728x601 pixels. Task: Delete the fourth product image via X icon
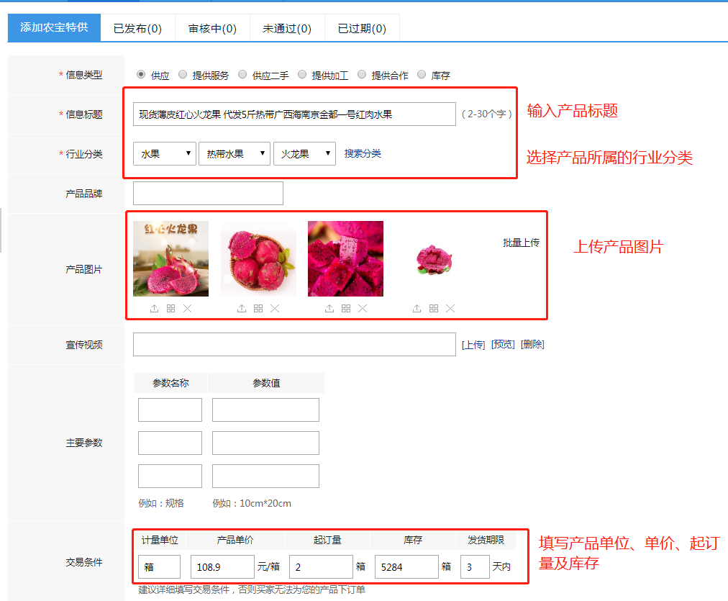pyautogui.click(x=450, y=309)
